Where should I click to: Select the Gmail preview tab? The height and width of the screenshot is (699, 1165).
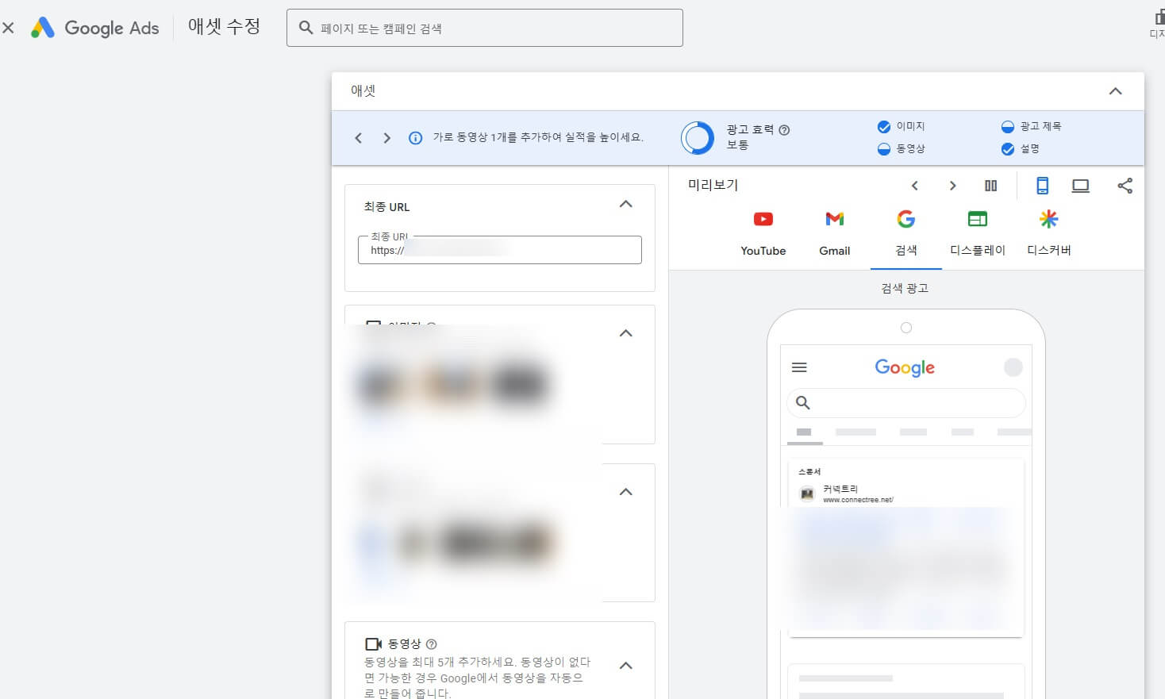(x=835, y=233)
